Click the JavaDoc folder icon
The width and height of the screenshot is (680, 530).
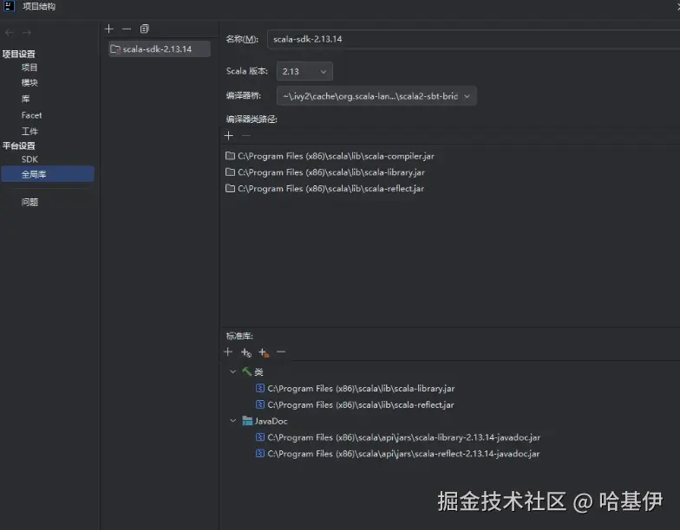(247, 421)
